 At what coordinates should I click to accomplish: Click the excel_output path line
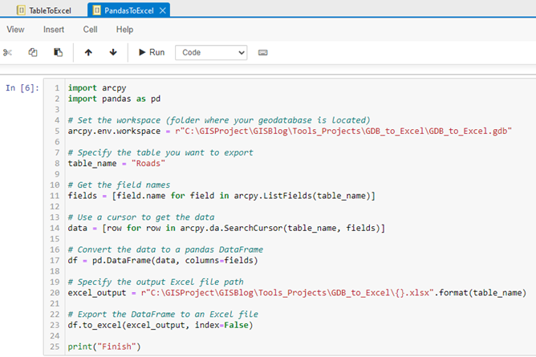click(x=297, y=293)
